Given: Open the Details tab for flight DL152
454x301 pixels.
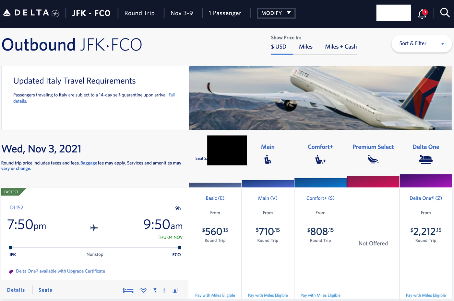Looking at the screenshot, I should coord(16,290).
